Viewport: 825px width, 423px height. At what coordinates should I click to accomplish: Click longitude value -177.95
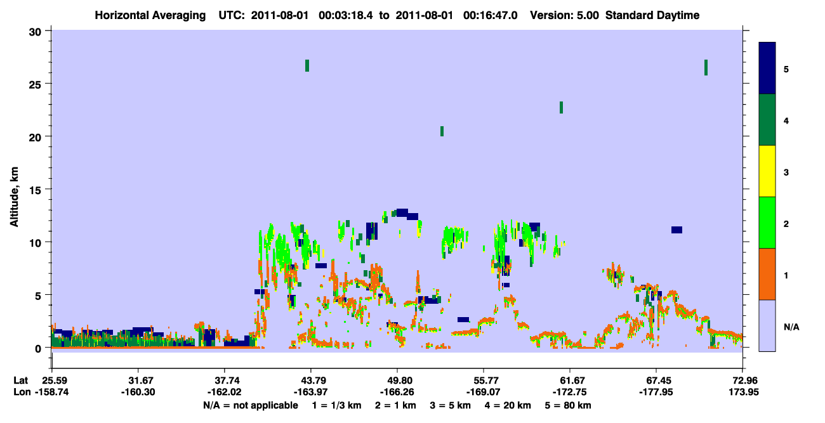[656, 392]
